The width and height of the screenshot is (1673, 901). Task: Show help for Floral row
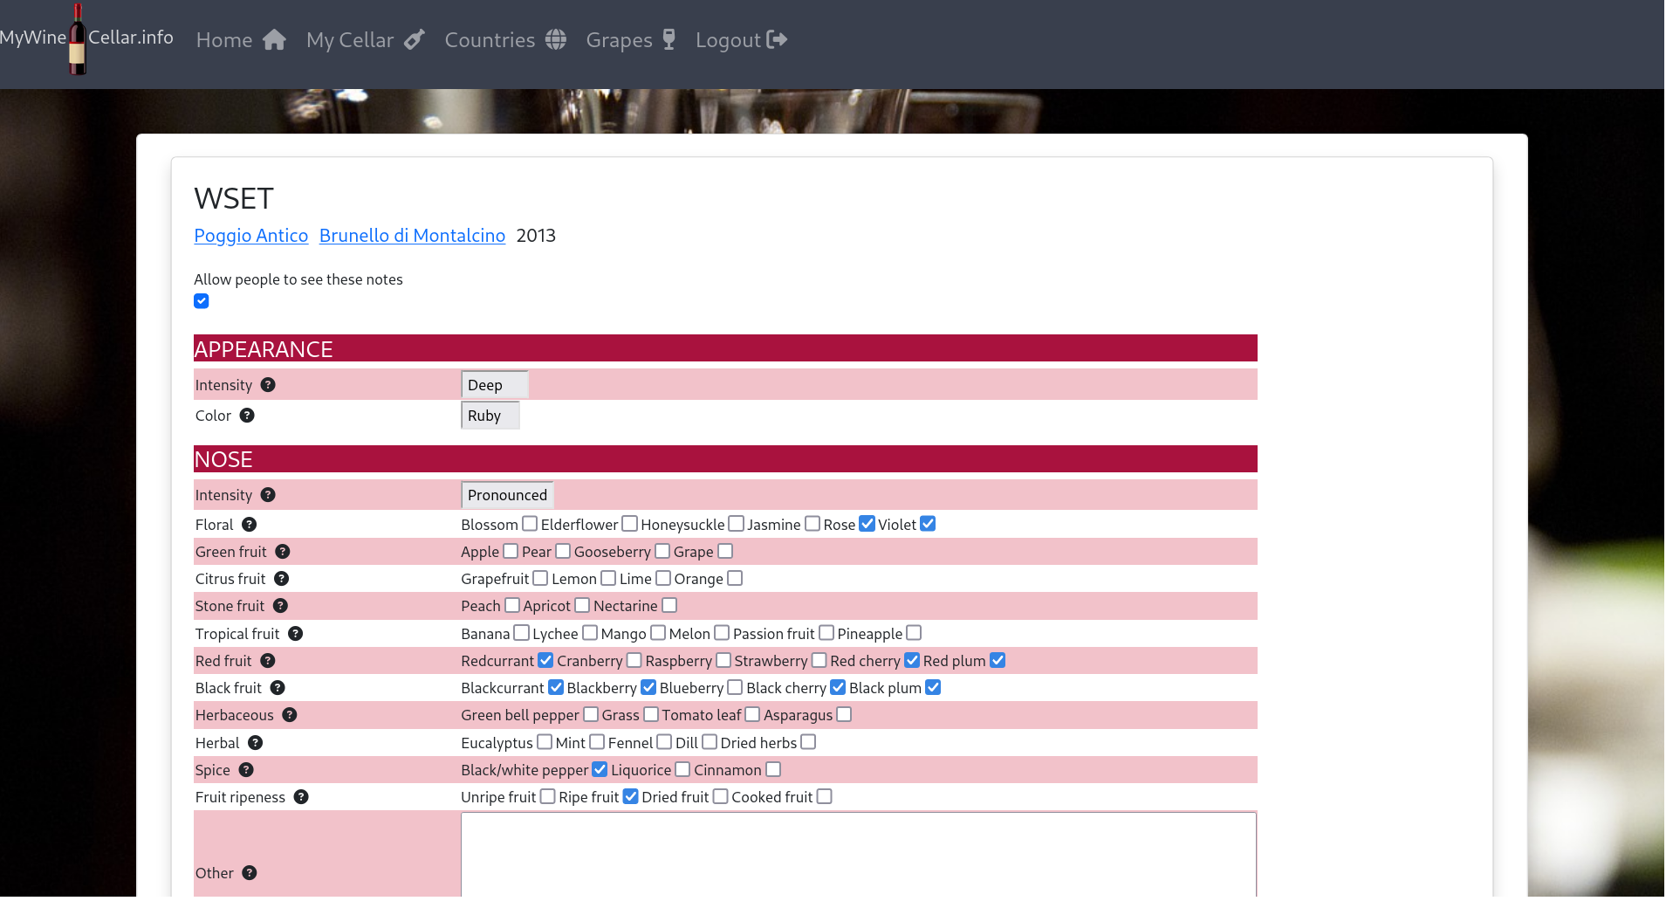249,526
